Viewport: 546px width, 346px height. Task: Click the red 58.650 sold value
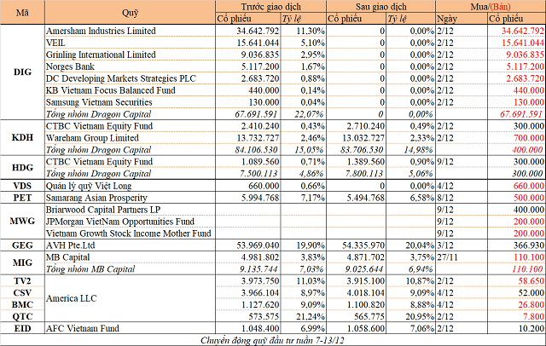[531, 281]
